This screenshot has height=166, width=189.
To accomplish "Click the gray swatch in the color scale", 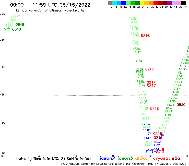I will pos(110,3).
